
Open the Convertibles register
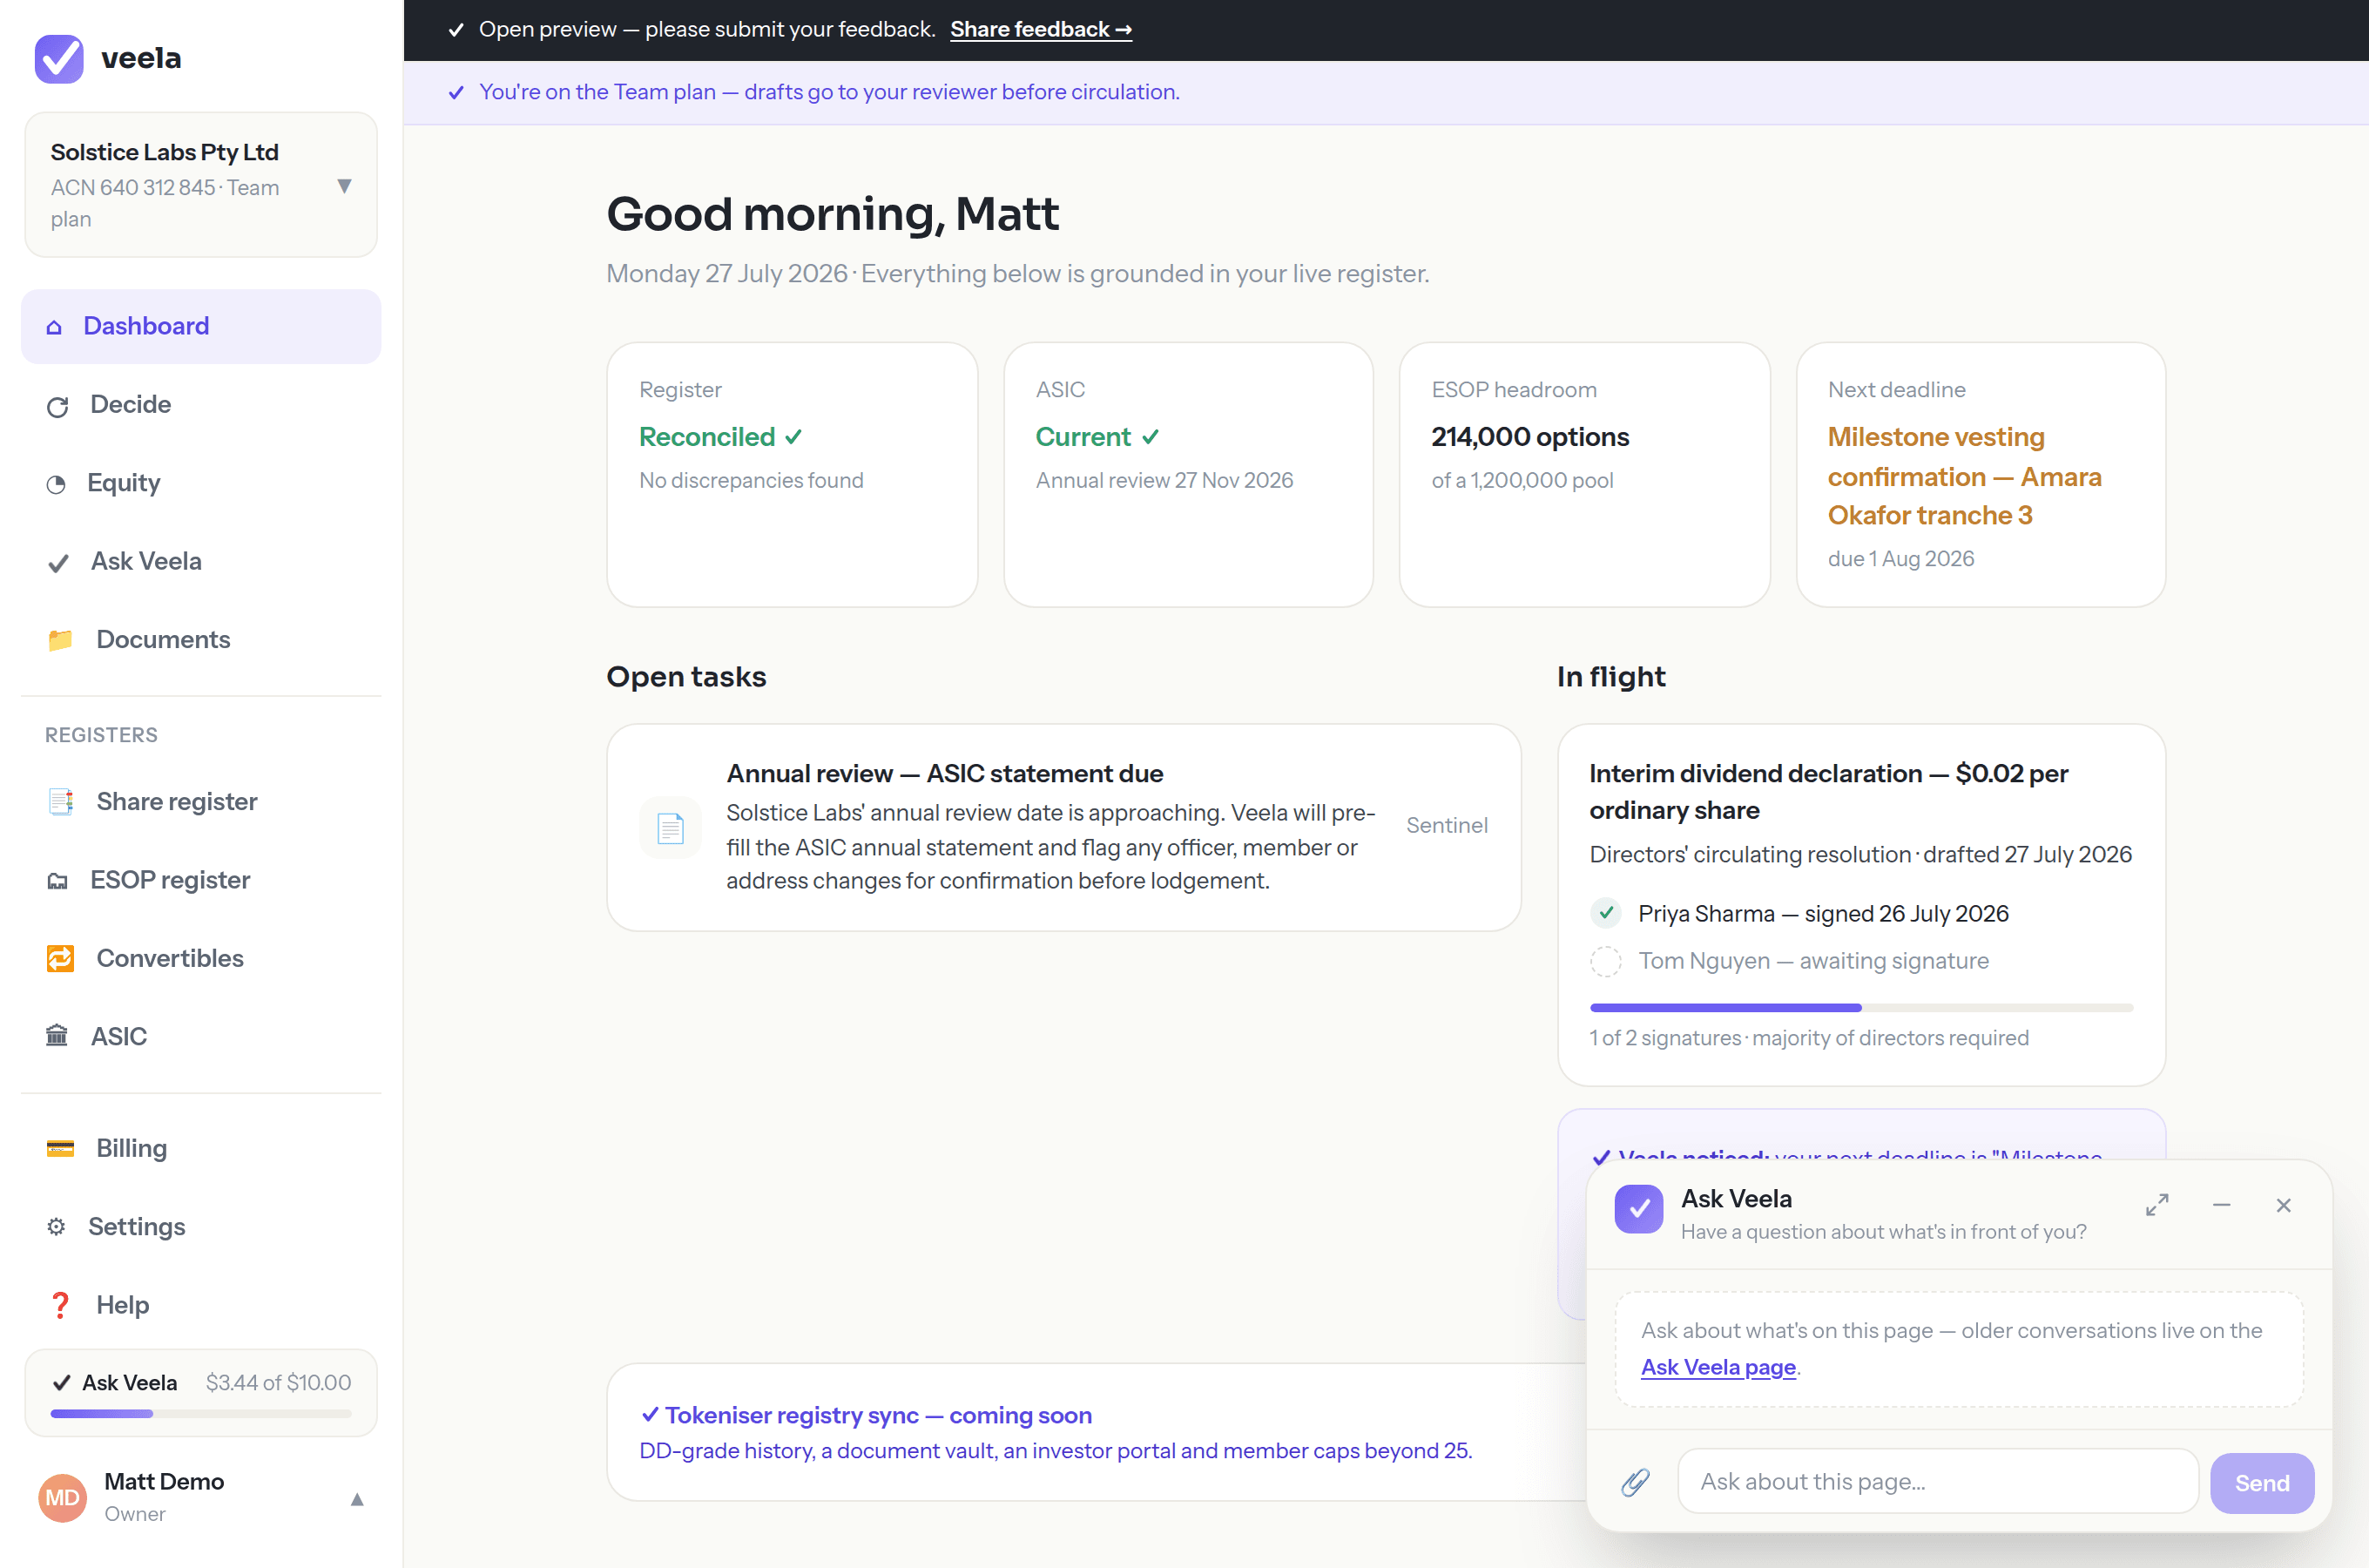point(201,958)
